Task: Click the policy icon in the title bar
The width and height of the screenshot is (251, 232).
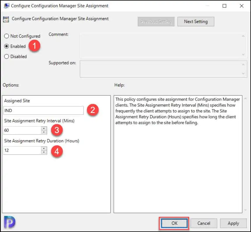Action: click(6, 6)
